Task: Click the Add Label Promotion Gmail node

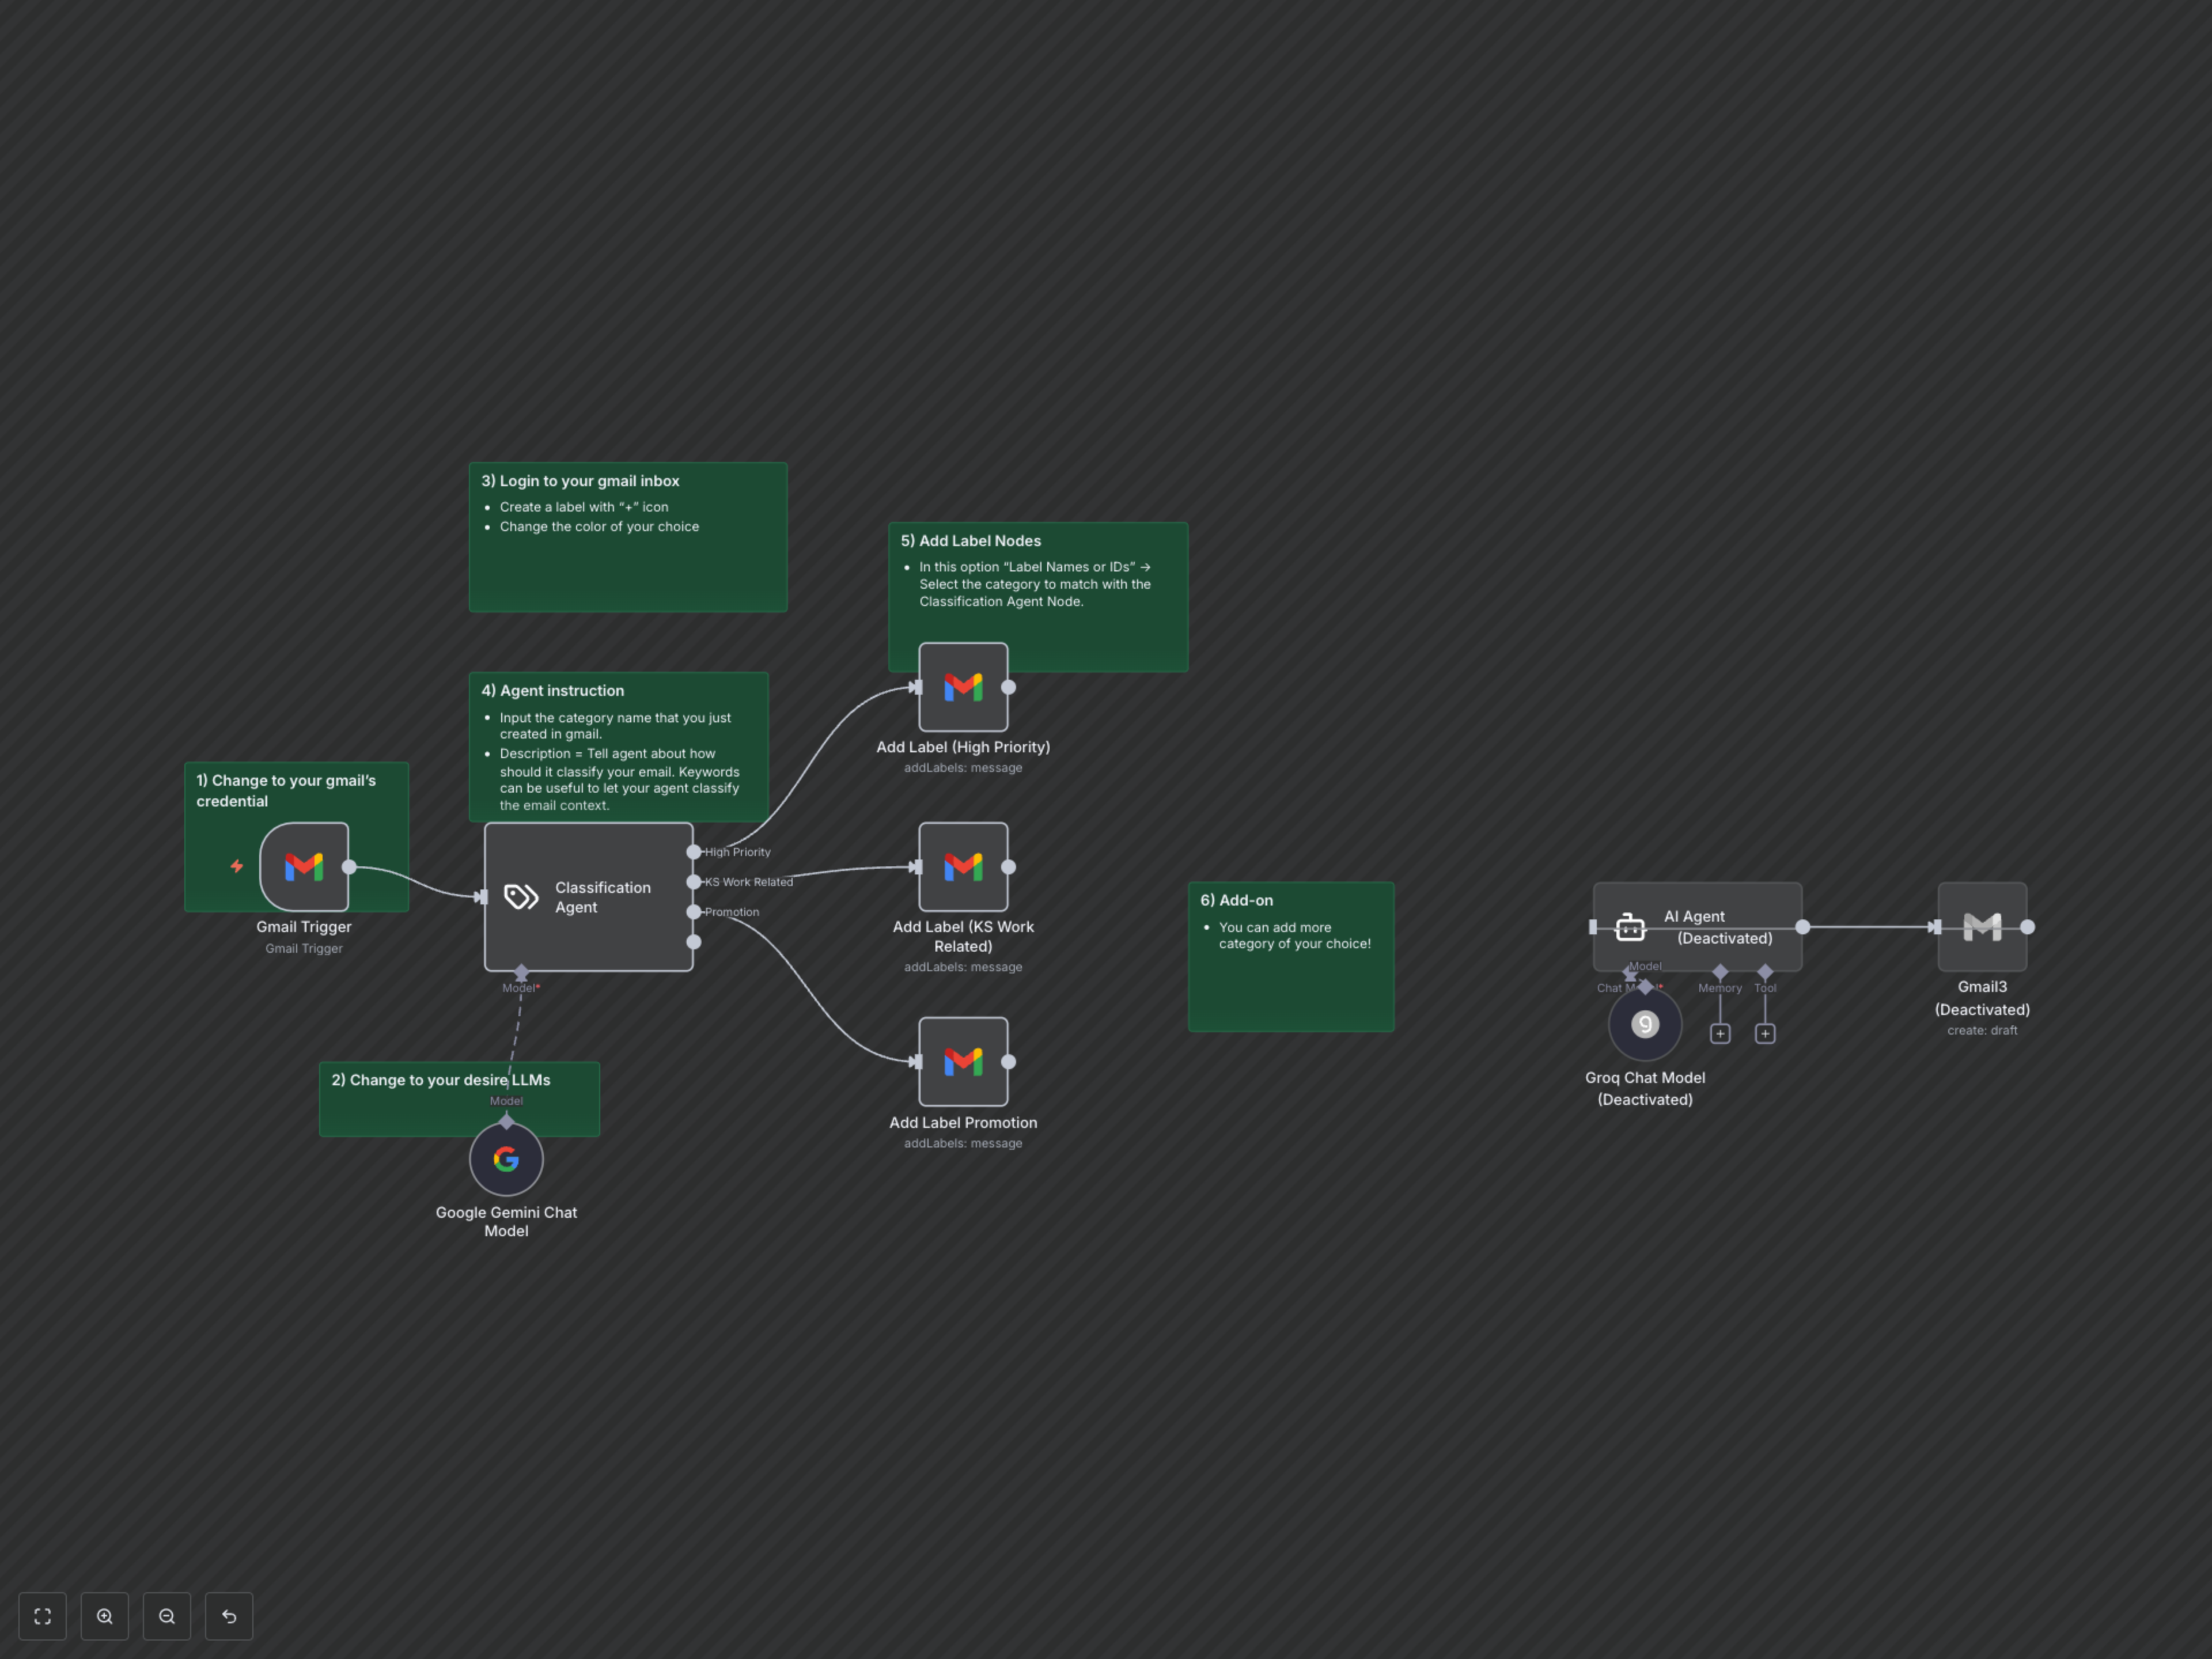Action: (x=963, y=1062)
